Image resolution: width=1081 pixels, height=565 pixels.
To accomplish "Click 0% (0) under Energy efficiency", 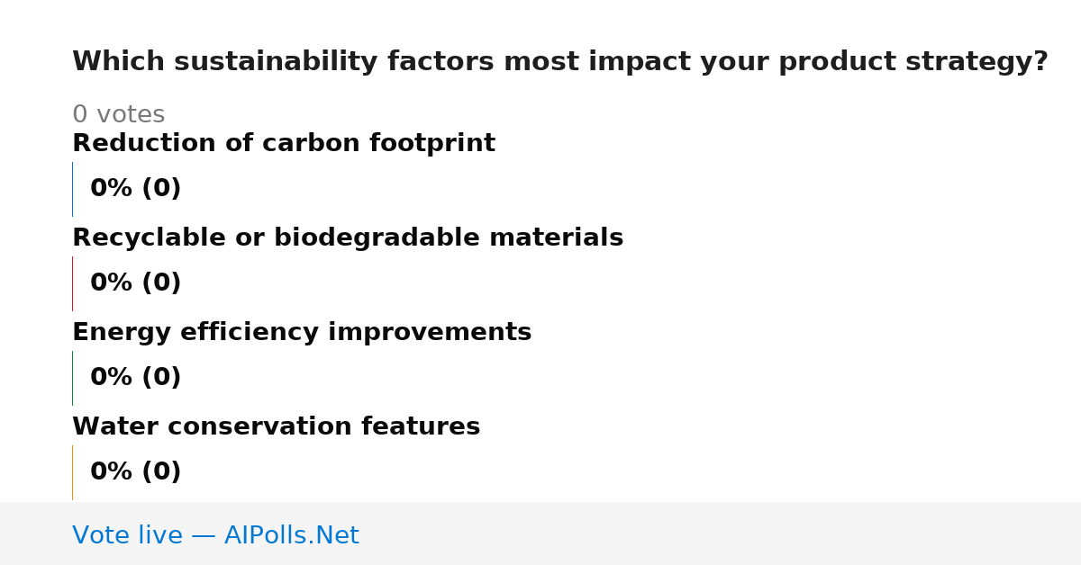I will point(135,378).
